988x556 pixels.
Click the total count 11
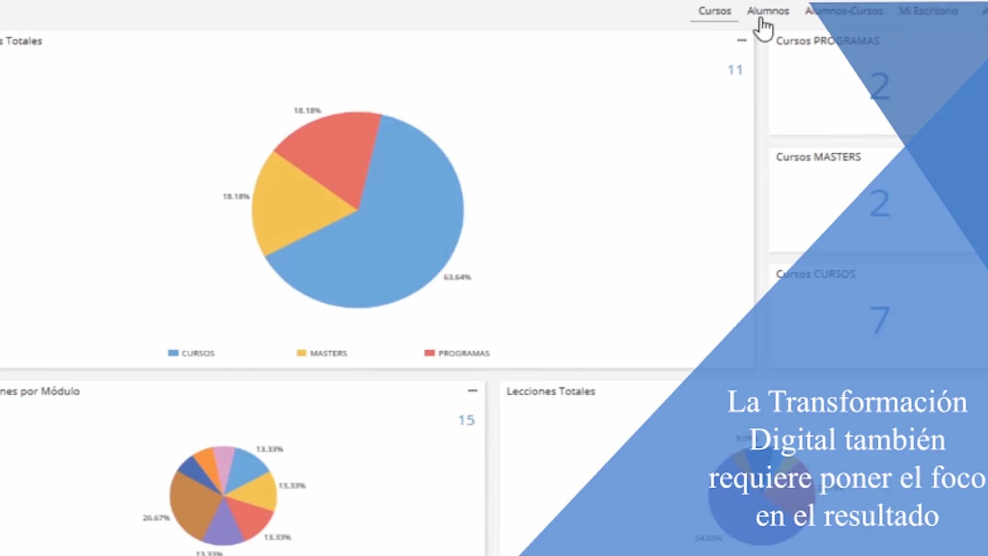click(x=735, y=70)
